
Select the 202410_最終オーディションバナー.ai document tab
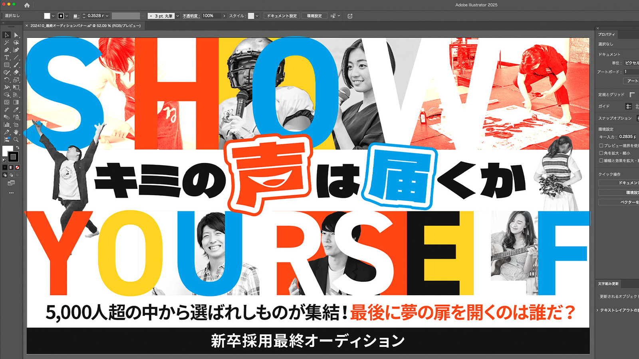[x=85, y=26]
